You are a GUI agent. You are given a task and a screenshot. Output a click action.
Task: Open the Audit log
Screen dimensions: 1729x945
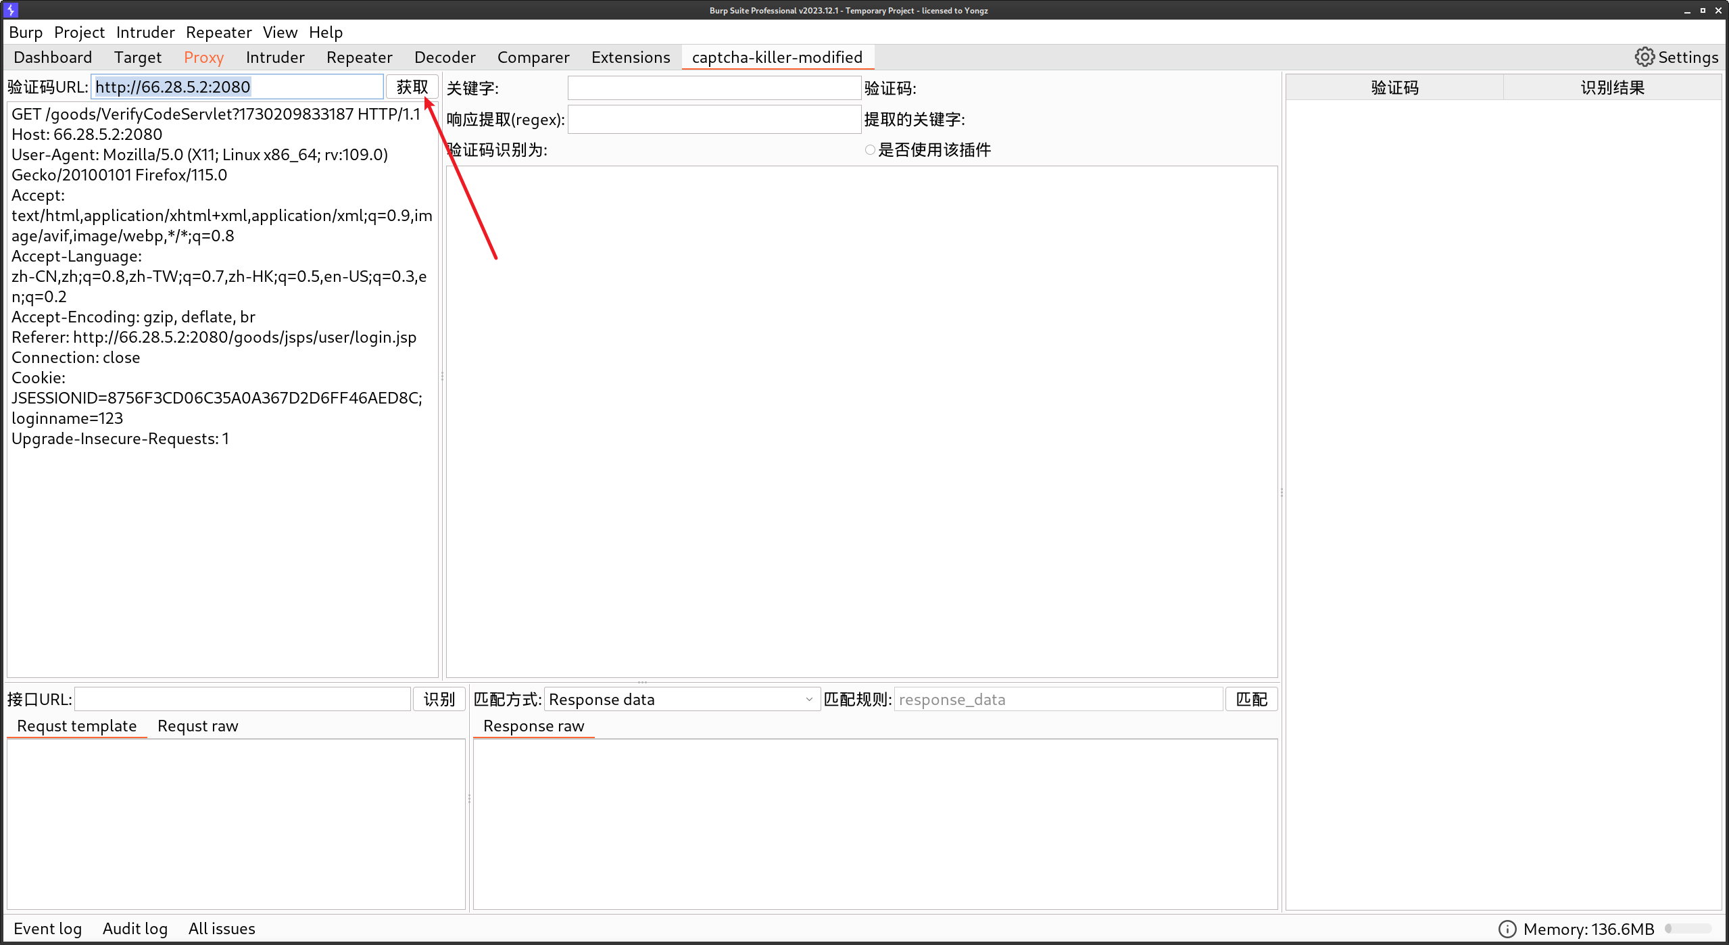click(x=135, y=929)
